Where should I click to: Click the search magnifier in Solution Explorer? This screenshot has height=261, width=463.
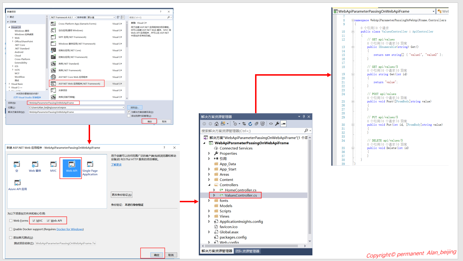tap(306, 131)
